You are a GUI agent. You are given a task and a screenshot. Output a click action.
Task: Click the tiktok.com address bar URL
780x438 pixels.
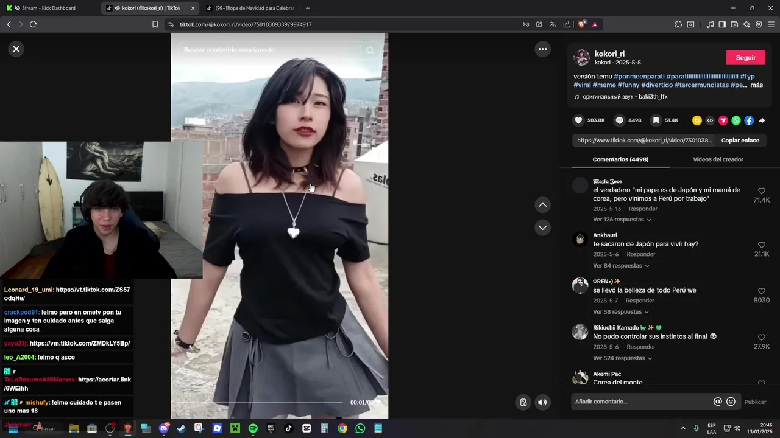pyautogui.click(x=246, y=24)
